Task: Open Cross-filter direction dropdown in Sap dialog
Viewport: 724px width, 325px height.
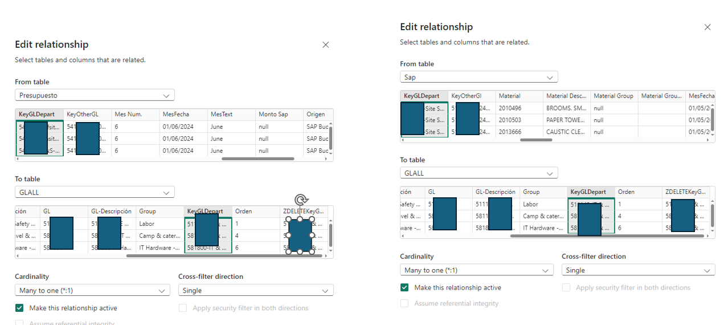Action: click(639, 270)
